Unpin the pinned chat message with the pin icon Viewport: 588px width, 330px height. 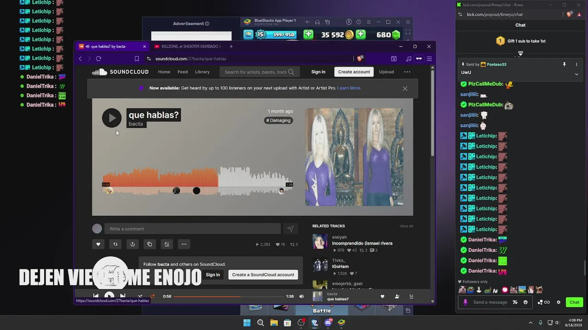(564, 65)
